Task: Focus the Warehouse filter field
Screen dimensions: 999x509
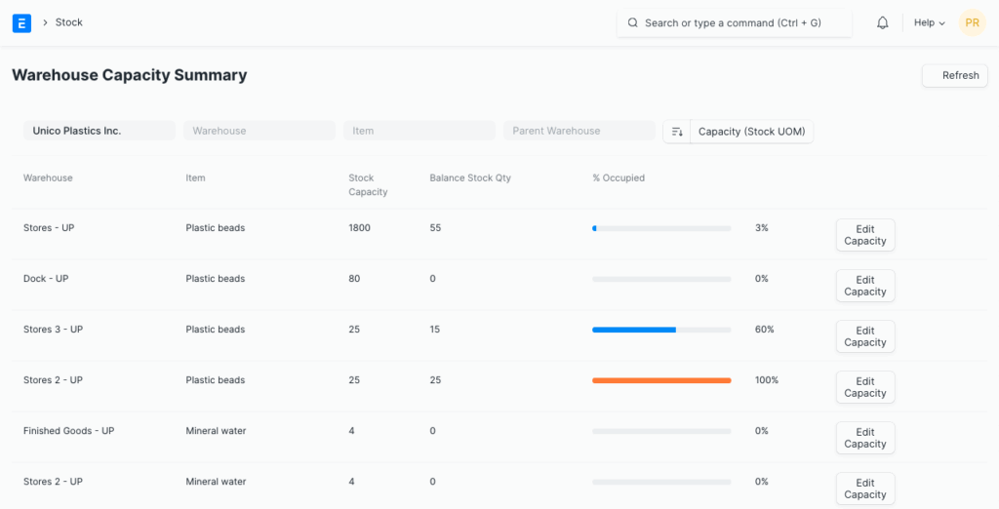Action: [259, 131]
